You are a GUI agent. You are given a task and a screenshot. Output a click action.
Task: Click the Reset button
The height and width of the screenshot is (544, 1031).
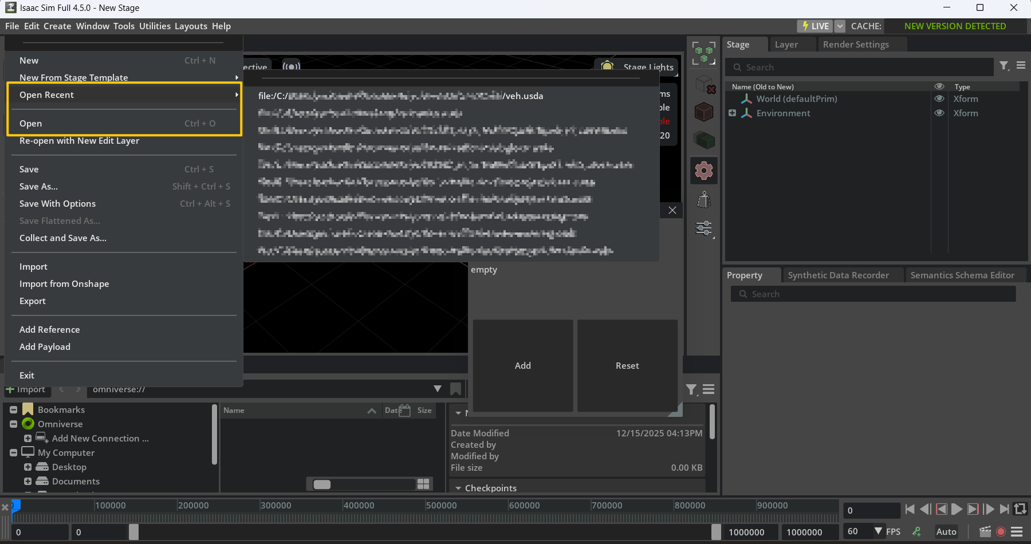click(627, 366)
